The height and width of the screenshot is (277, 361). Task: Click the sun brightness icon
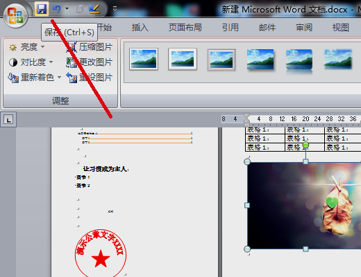pos(12,47)
